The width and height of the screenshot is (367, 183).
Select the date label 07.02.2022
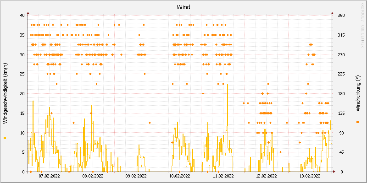tap(50, 176)
